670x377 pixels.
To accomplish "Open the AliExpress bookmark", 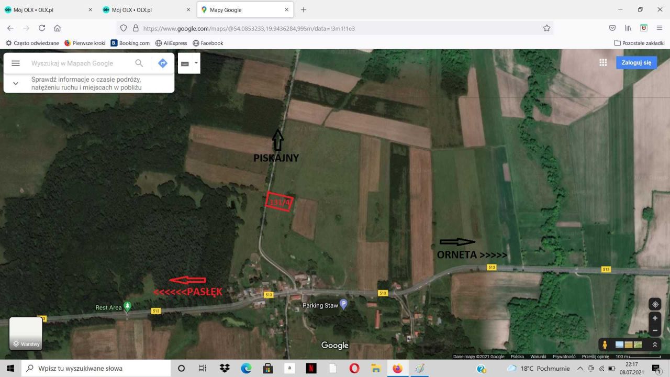I will tap(171, 43).
